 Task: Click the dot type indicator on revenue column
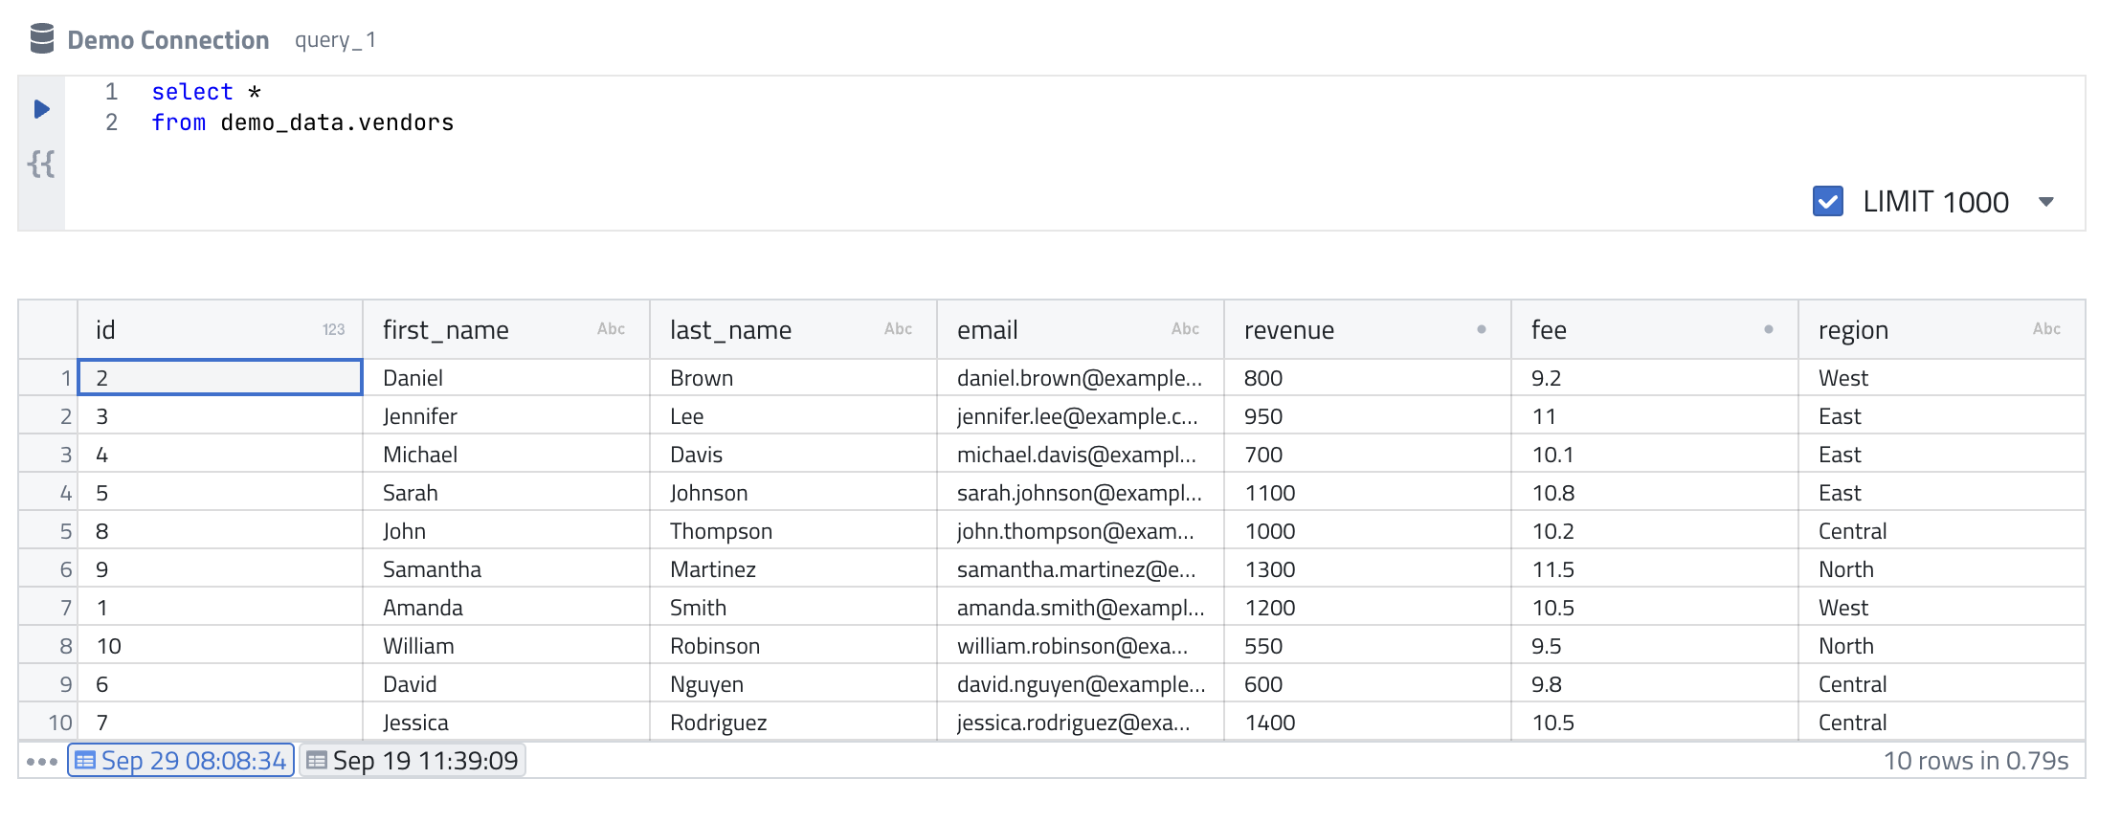pos(1481,330)
